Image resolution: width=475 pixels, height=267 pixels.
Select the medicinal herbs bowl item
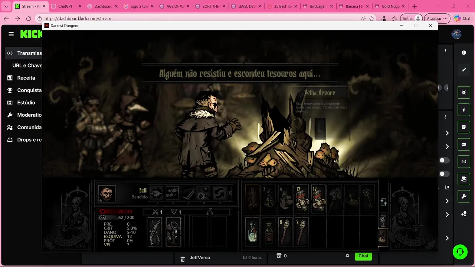[351, 198]
